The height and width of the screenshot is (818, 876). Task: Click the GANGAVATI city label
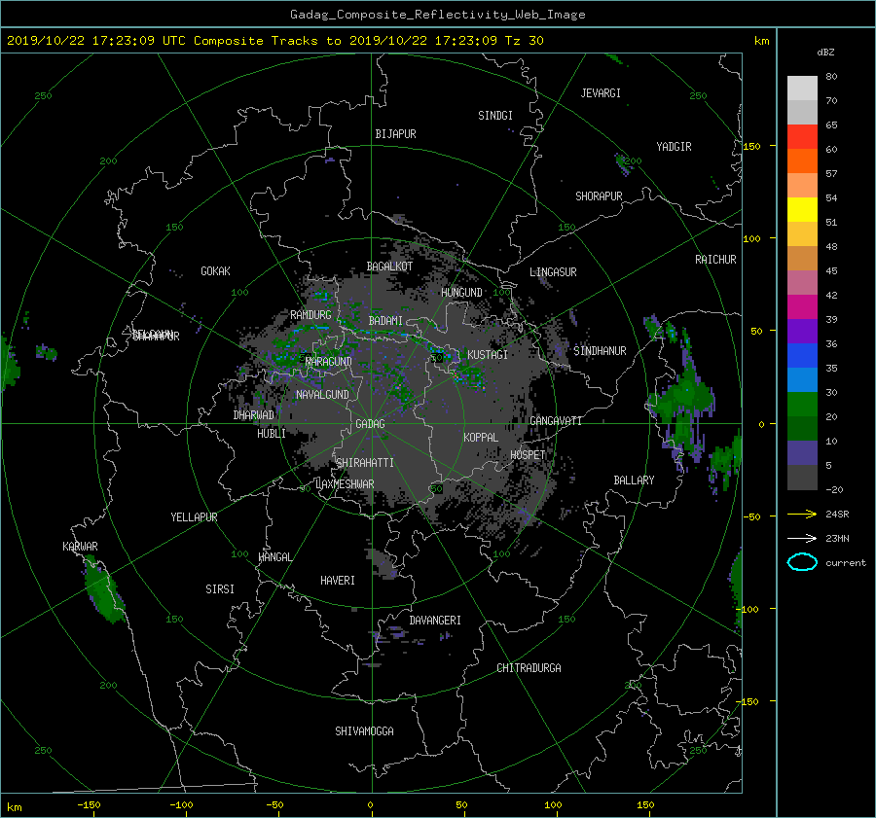tap(556, 420)
